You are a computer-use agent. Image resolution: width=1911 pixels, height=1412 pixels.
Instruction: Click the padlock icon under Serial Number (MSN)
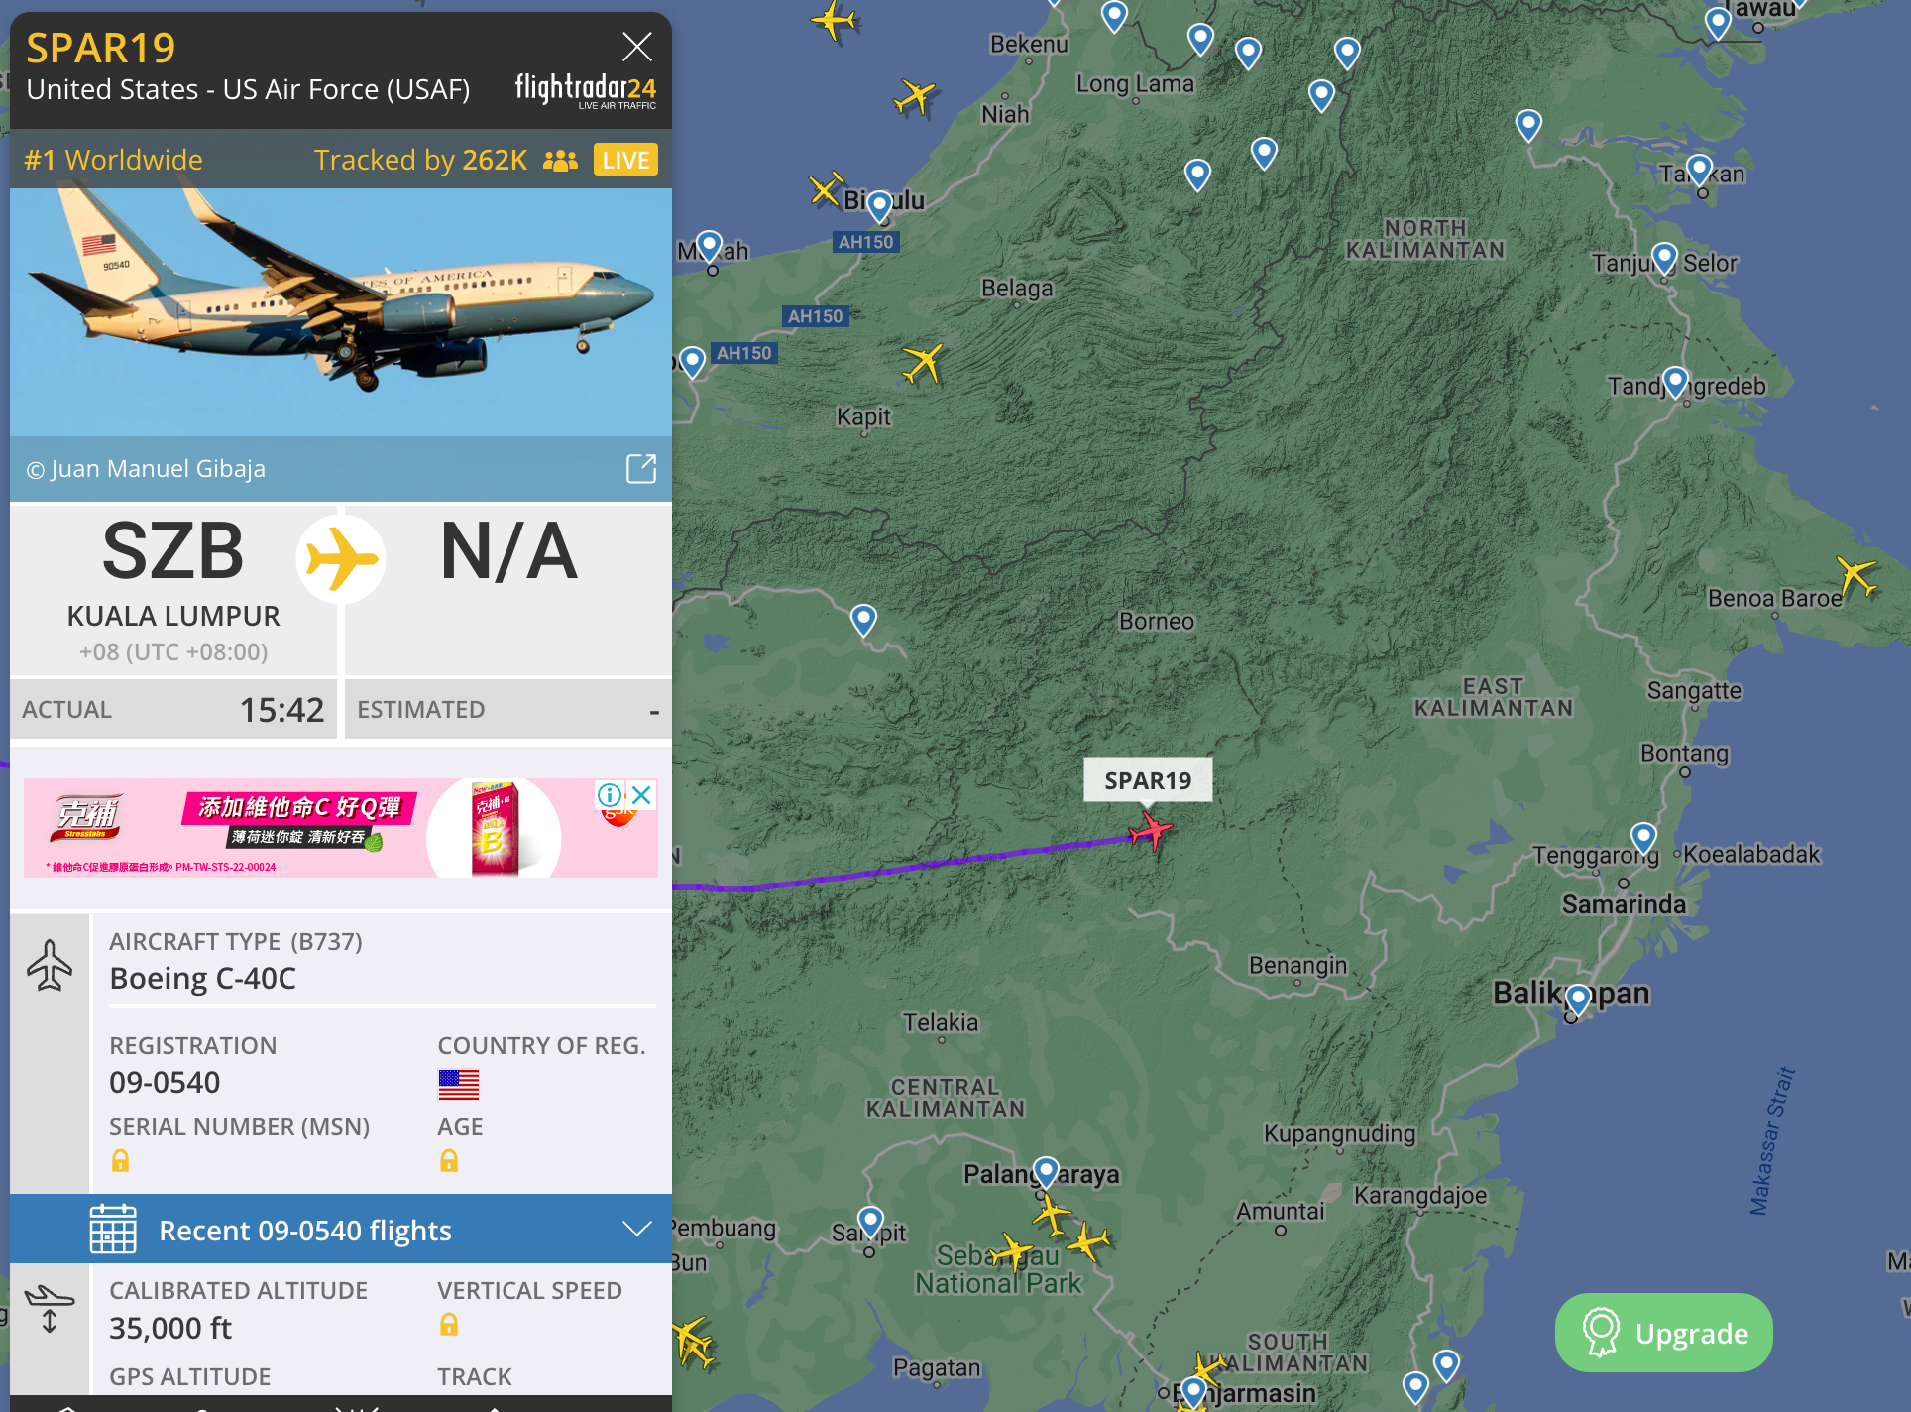pos(120,1160)
